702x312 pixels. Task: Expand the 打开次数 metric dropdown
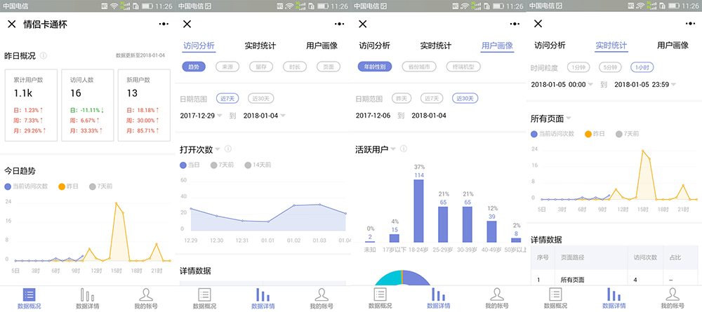click(x=218, y=149)
